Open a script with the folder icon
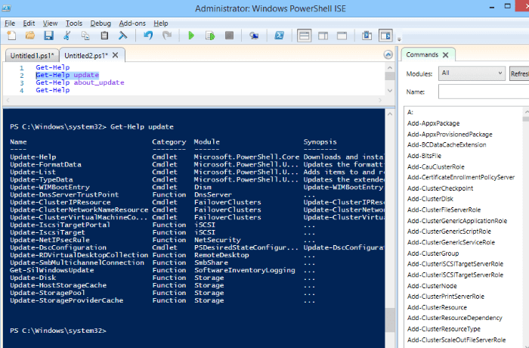 (30, 36)
